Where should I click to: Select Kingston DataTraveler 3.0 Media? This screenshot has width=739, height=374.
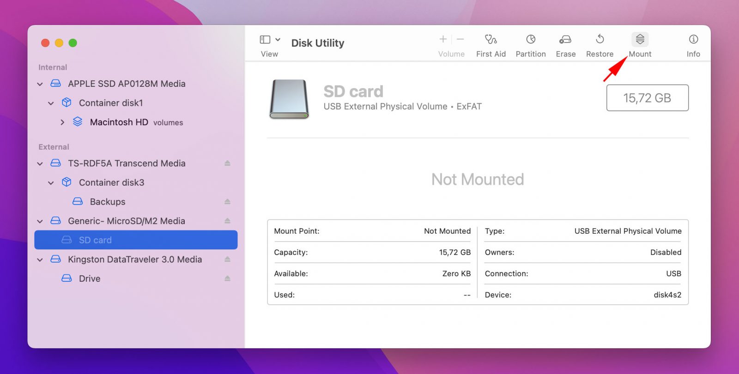point(136,259)
